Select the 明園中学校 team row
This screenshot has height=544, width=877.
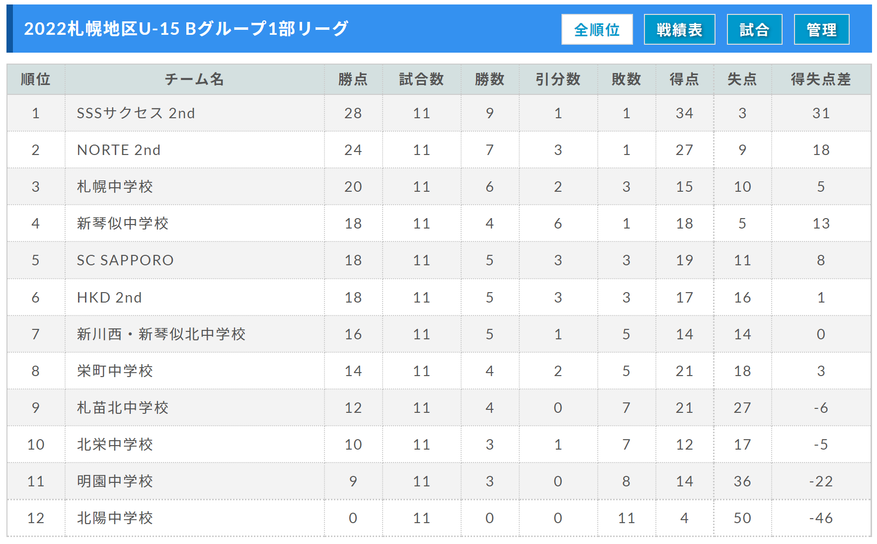(115, 481)
